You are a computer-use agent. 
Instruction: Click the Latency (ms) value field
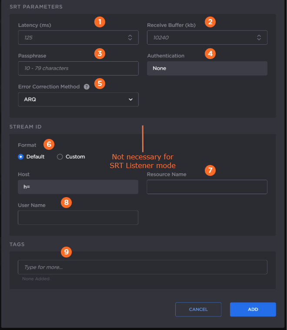(x=72, y=38)
